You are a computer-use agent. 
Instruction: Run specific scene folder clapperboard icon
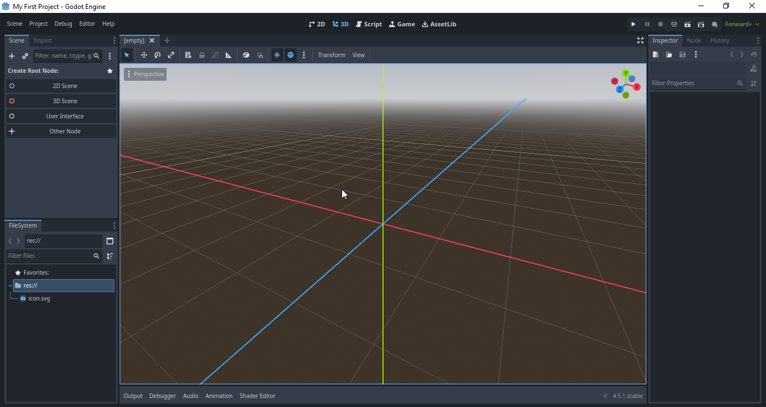point(701,24)
